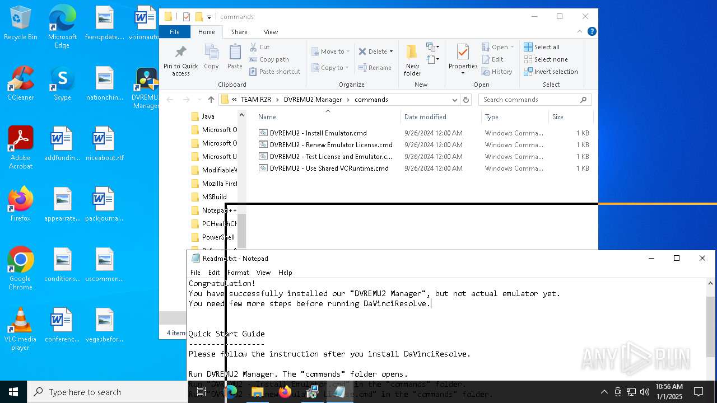
Task: Click the Paste ribbon icon
Action: (x=235, y=57)
